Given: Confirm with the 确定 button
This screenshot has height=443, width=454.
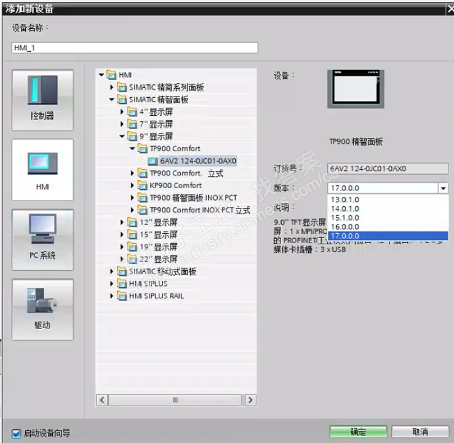Looking at the screenshot, I should (x=358, y=432).
